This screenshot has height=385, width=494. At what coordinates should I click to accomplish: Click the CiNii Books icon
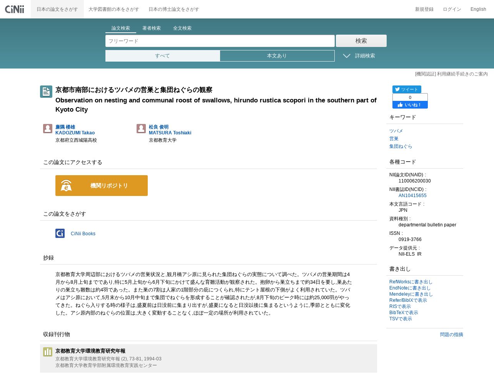(x=60, y=233)
